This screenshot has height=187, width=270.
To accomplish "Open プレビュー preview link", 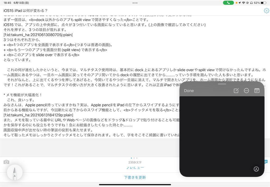I will pos(135,168).
